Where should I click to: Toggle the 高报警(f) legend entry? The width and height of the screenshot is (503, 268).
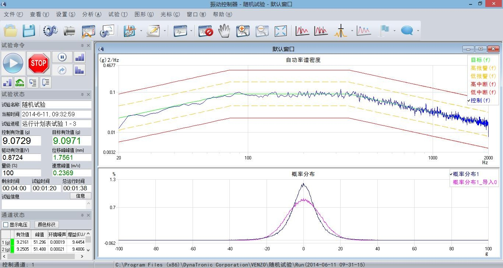tap(483, 68)
